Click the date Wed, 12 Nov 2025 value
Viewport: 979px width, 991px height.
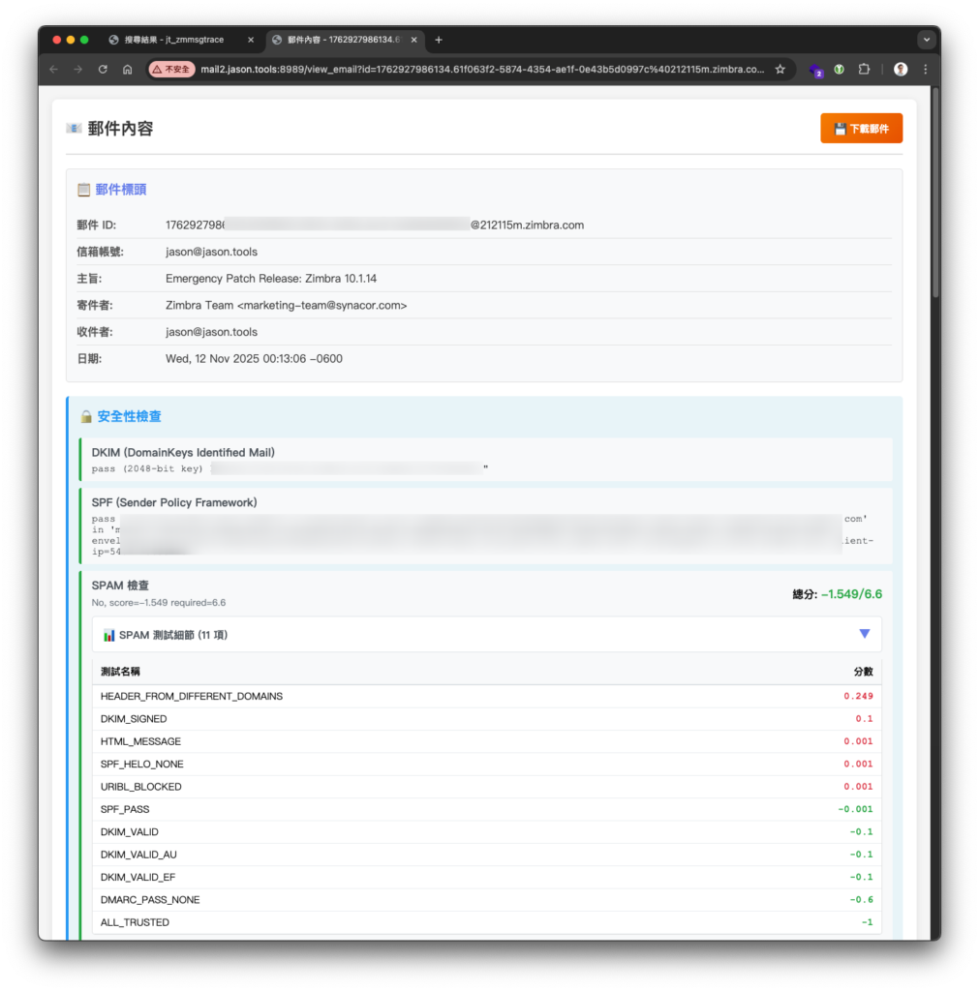coord(254,359)
